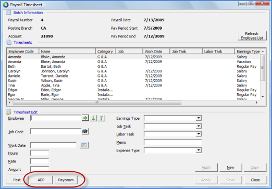Image resolution: width=272 pixels, height=189 pixels.
Task: Click the green right-arrow employee lookup icon
Action: 85,118
